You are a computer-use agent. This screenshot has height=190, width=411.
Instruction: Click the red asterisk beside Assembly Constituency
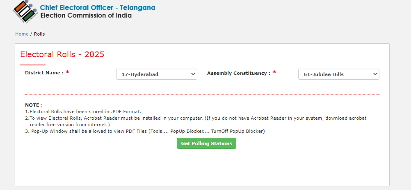[x=274, y=73]
